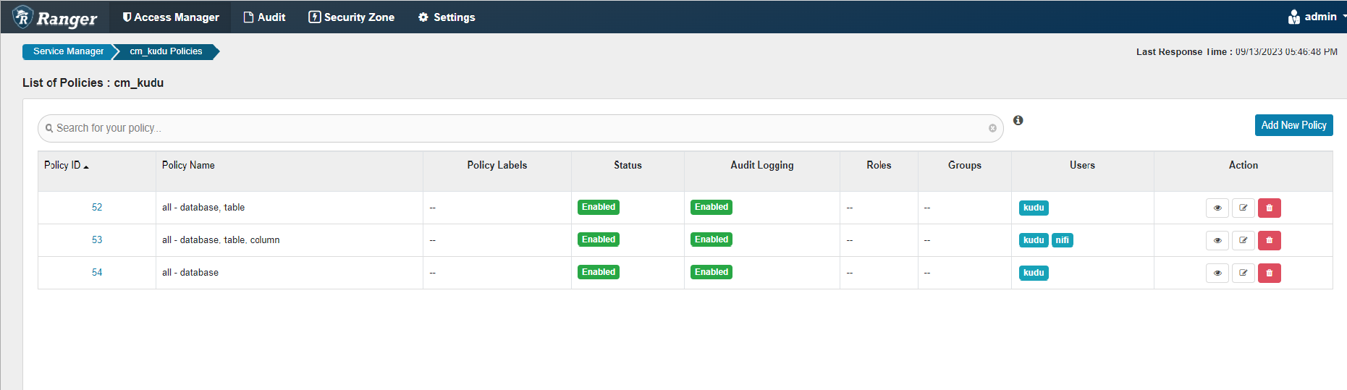Open the Audit tab
Image resolution: width=1347 pixels, height=390 pixels.
[x=264, y=17]
